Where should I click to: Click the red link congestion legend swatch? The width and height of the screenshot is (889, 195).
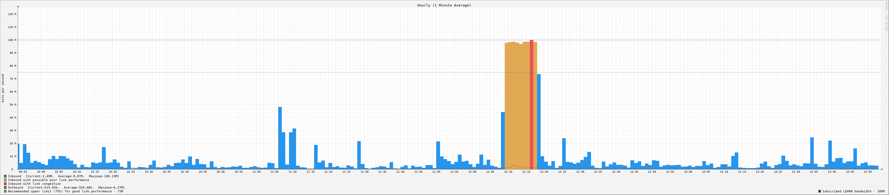(5, 184)
